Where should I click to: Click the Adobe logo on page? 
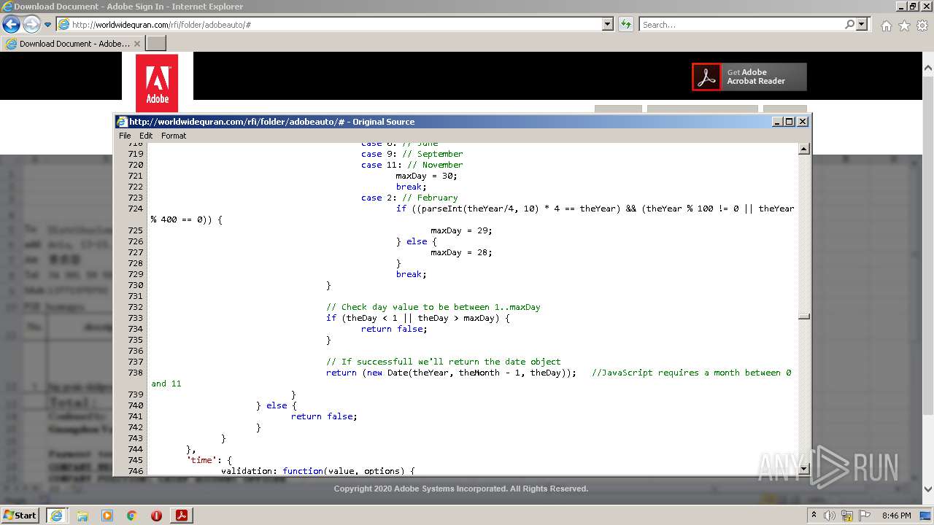tap(157, 83)
